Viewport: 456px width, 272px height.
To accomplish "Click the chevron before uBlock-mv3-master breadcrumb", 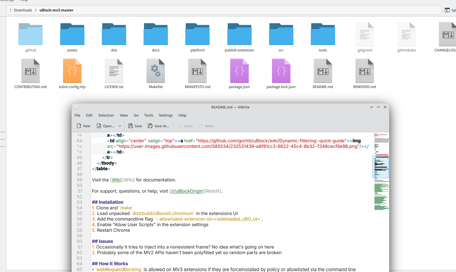I will [36, 10].
